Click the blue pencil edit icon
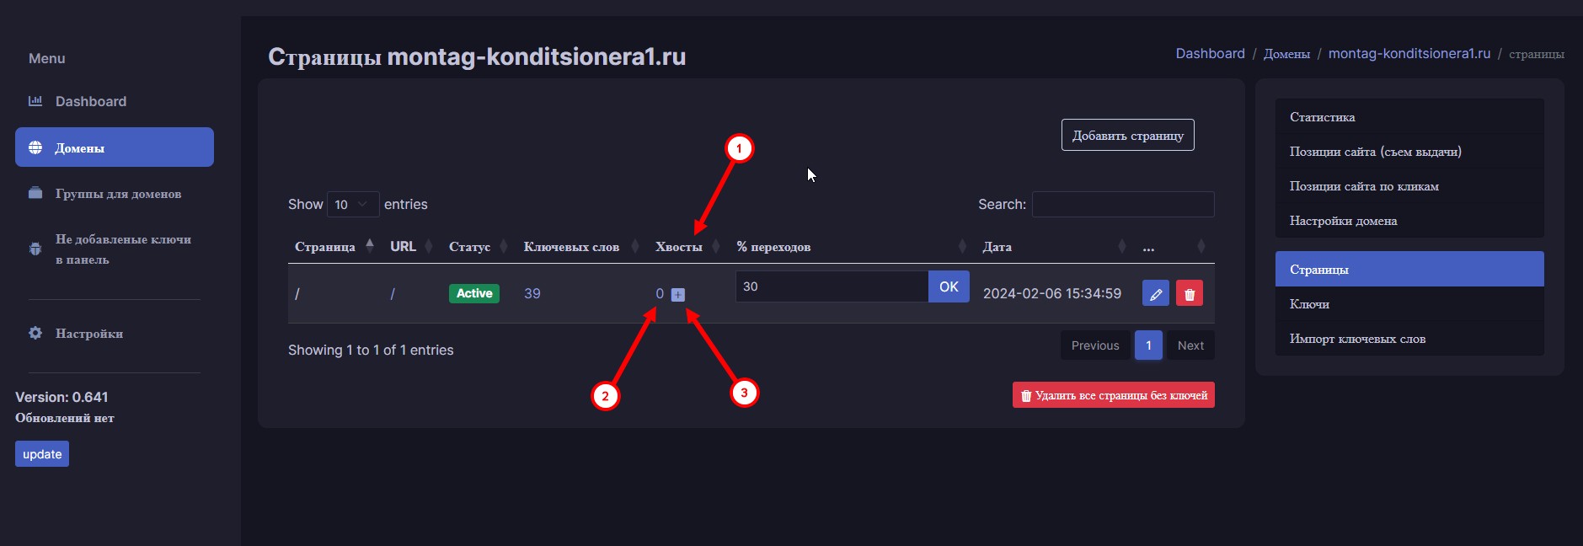Viewport: 1583px width, 546px height. click(x=1156, y=293)
